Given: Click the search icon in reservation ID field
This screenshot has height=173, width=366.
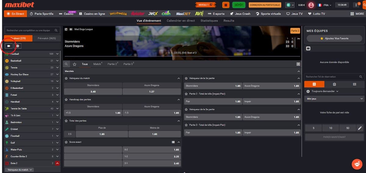Looking at the screenshot, I should [x=361, y=77].
